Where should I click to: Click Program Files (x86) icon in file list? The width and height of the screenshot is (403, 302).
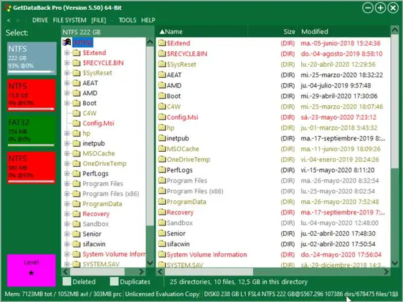pyautogui.click(x=162, y=191)
